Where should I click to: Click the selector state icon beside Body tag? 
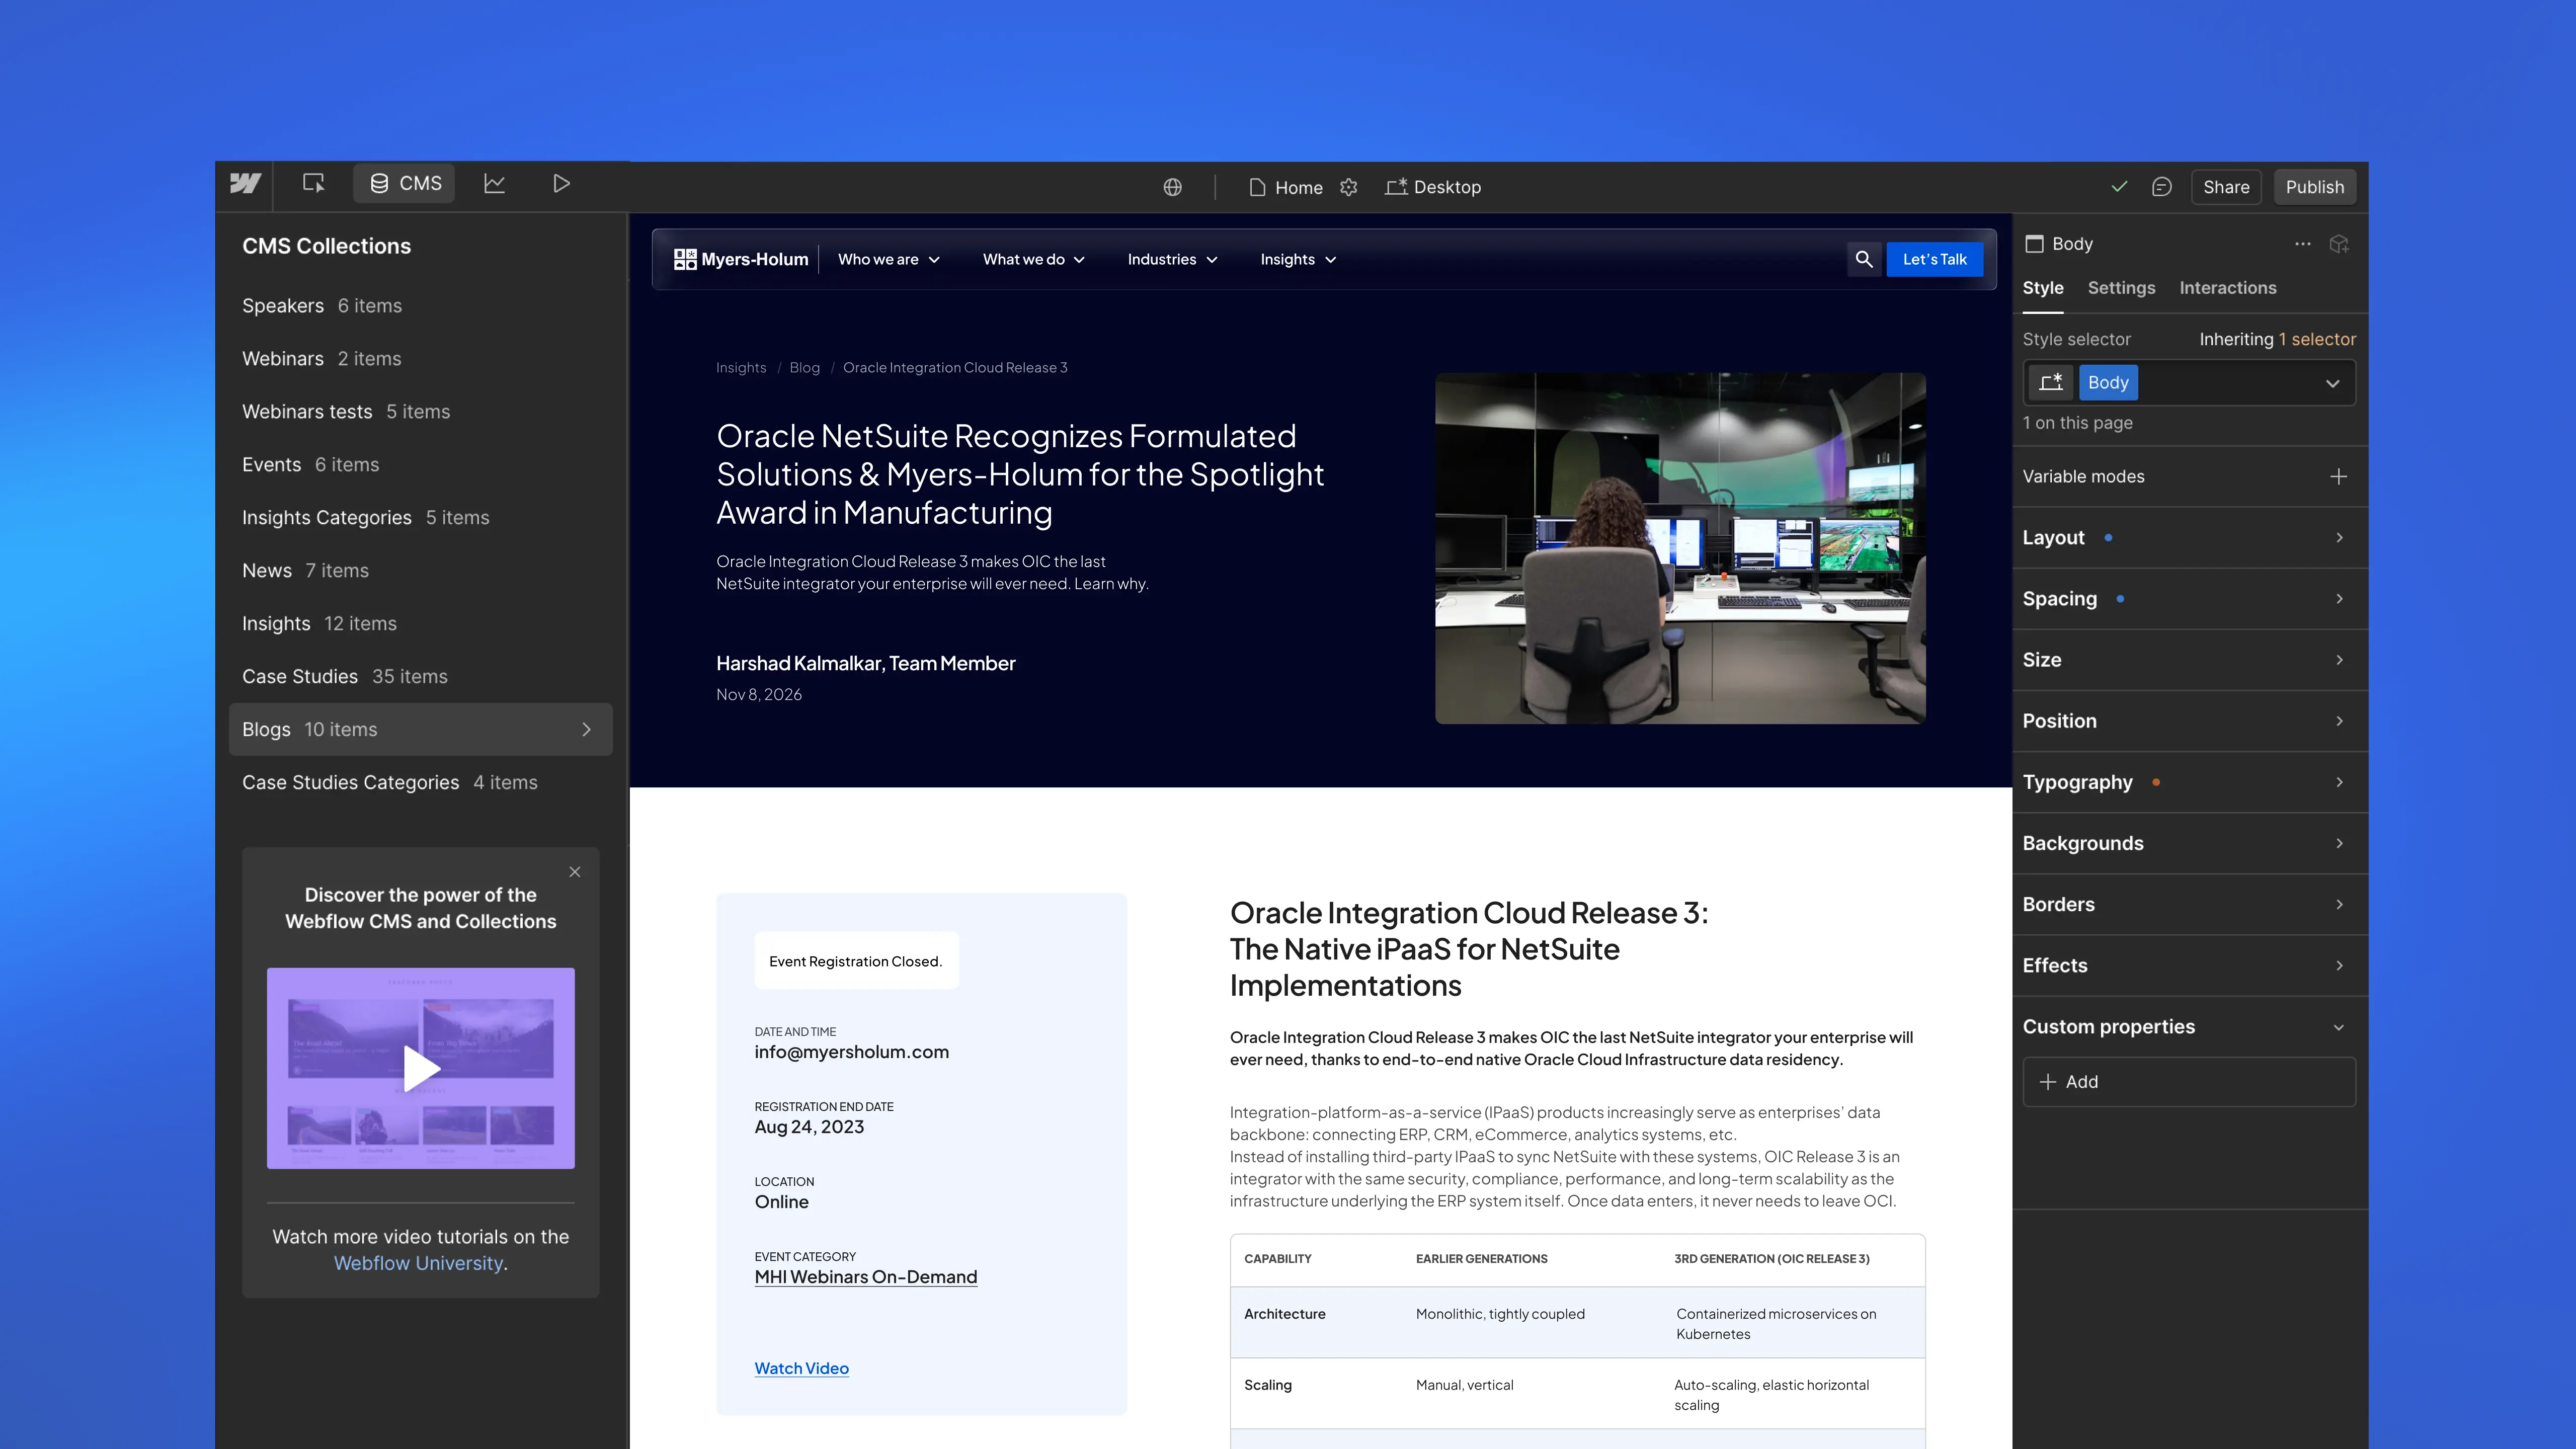2051,383
